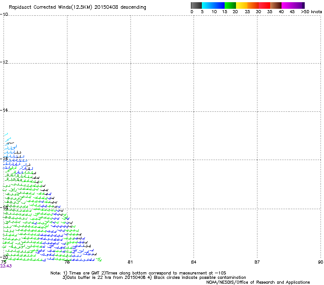Click the longitude label '84'

(x=194, y=262)
